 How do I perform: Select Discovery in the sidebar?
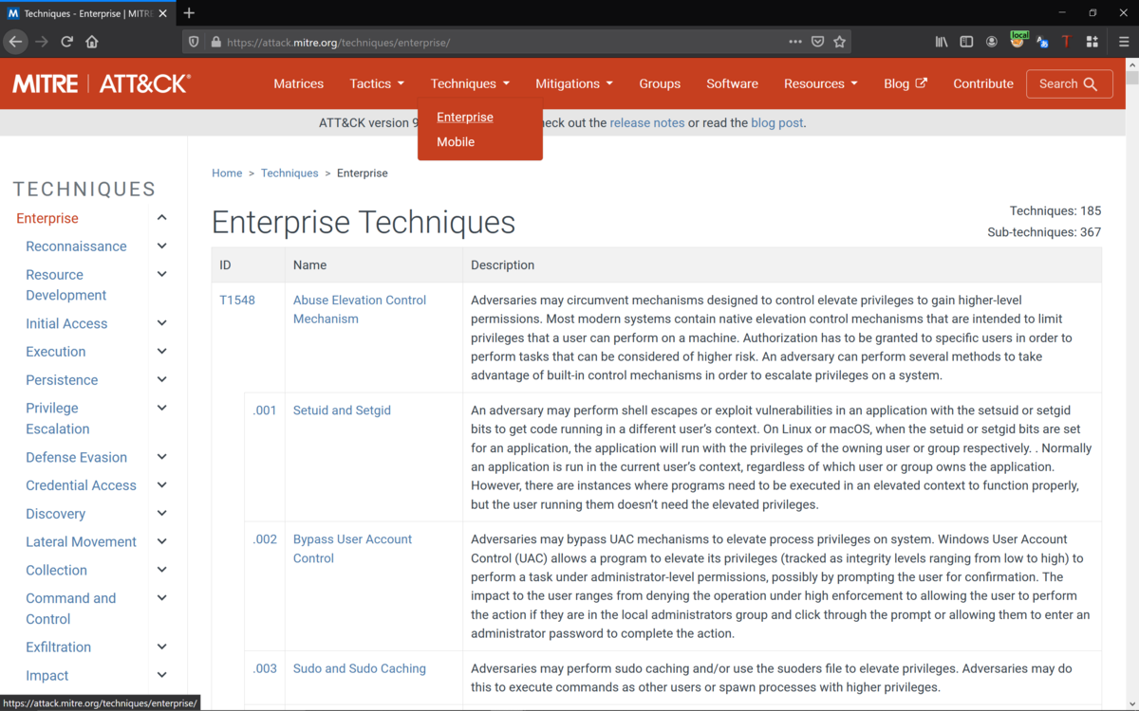coord(55,514)
